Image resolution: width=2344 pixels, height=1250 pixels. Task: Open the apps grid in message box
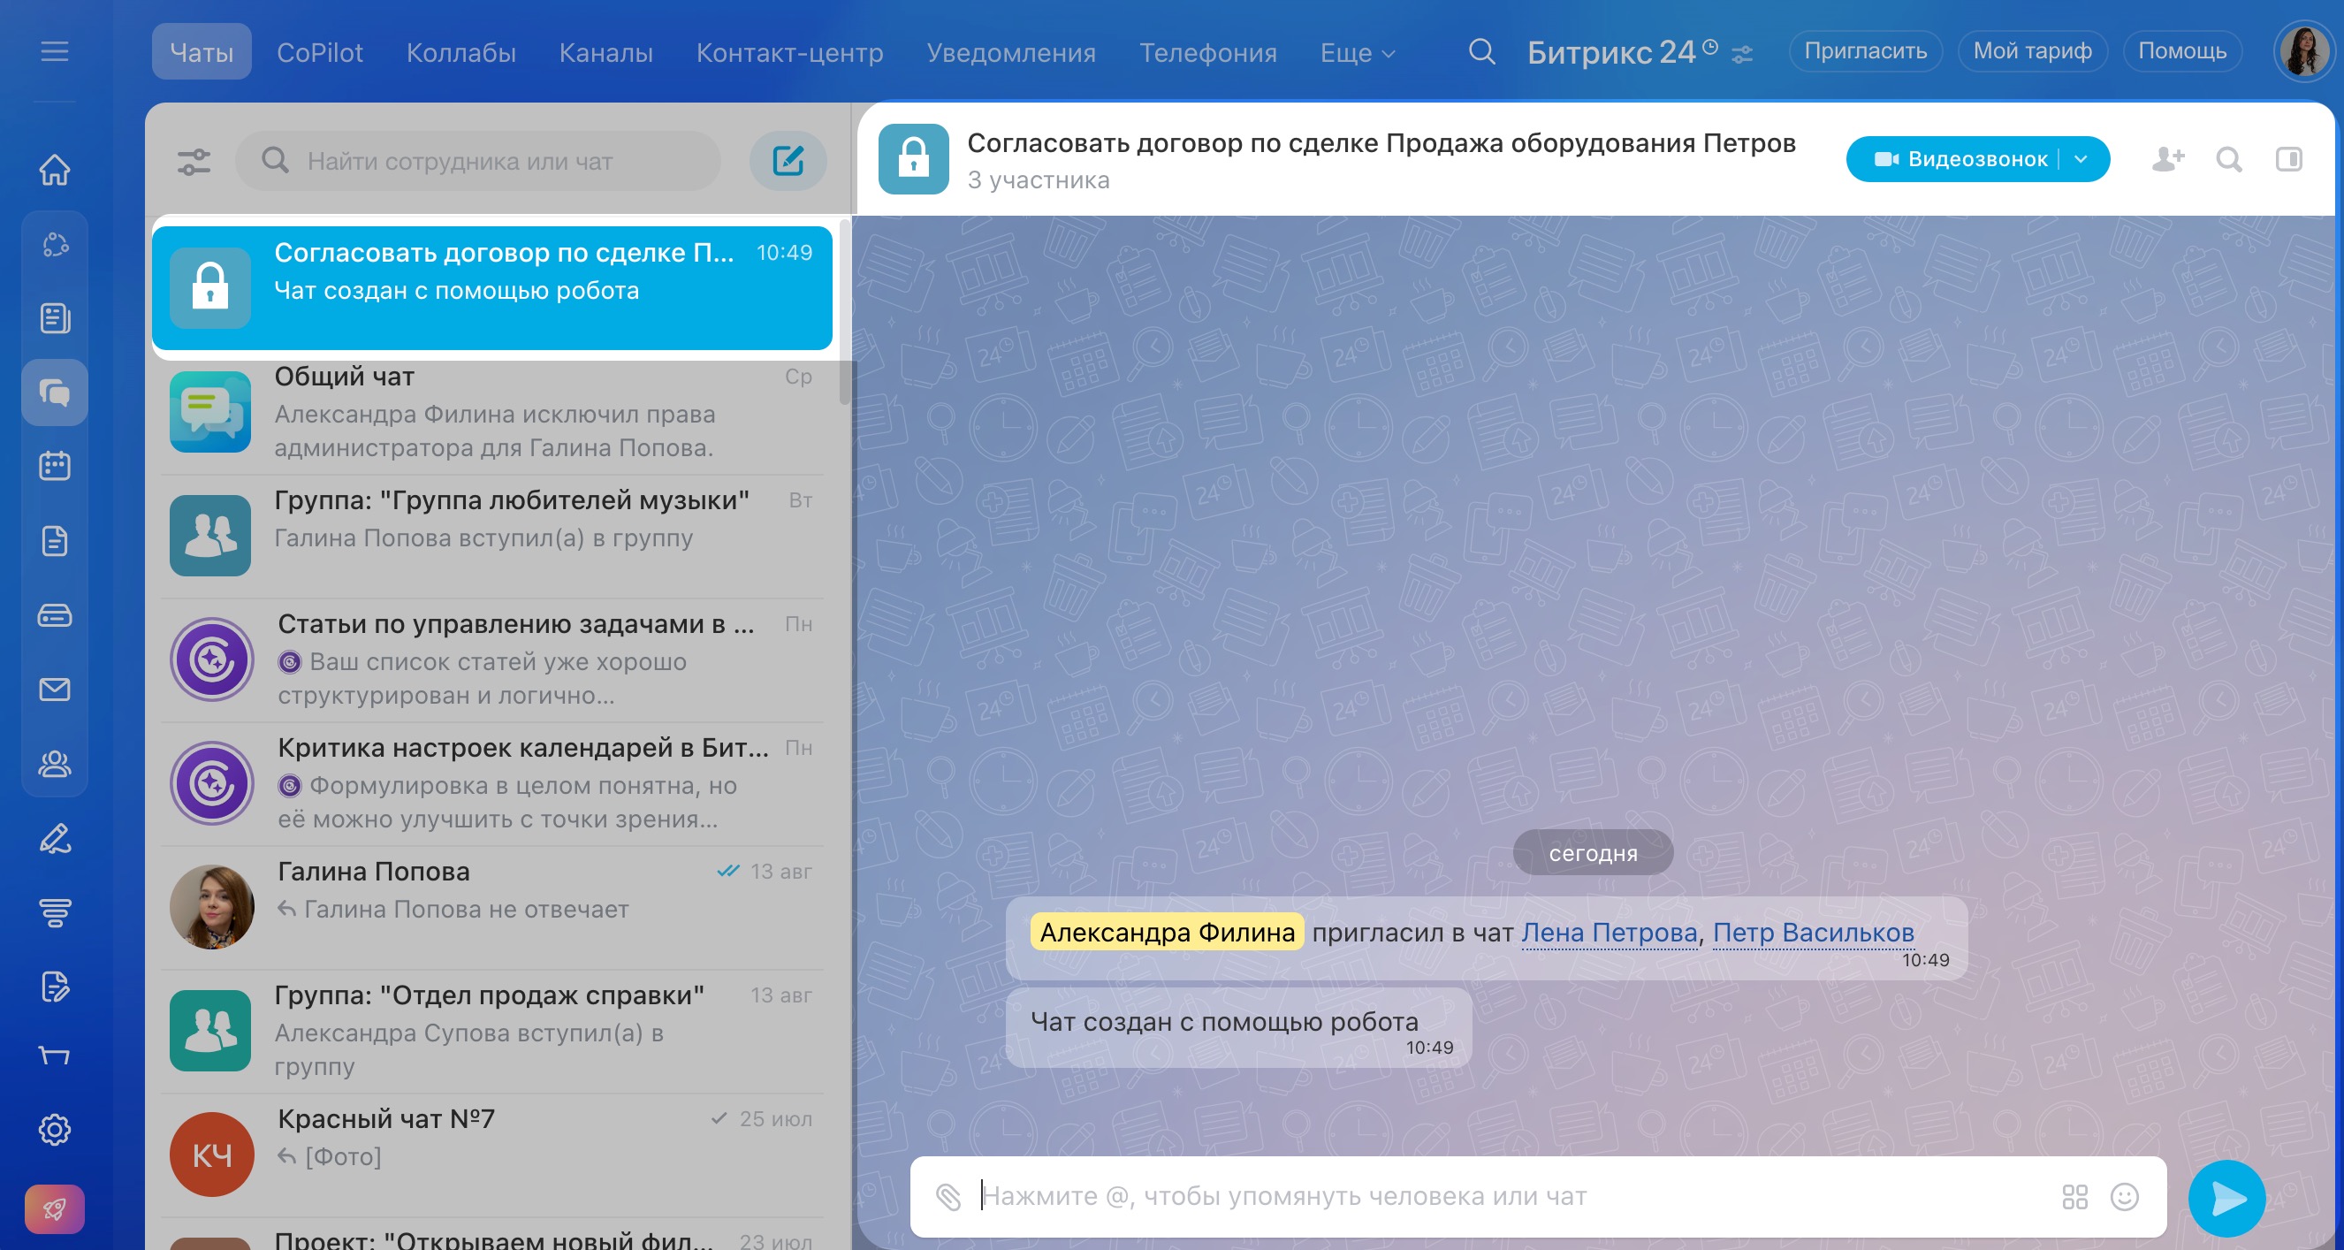(x=2074, y=1196)
